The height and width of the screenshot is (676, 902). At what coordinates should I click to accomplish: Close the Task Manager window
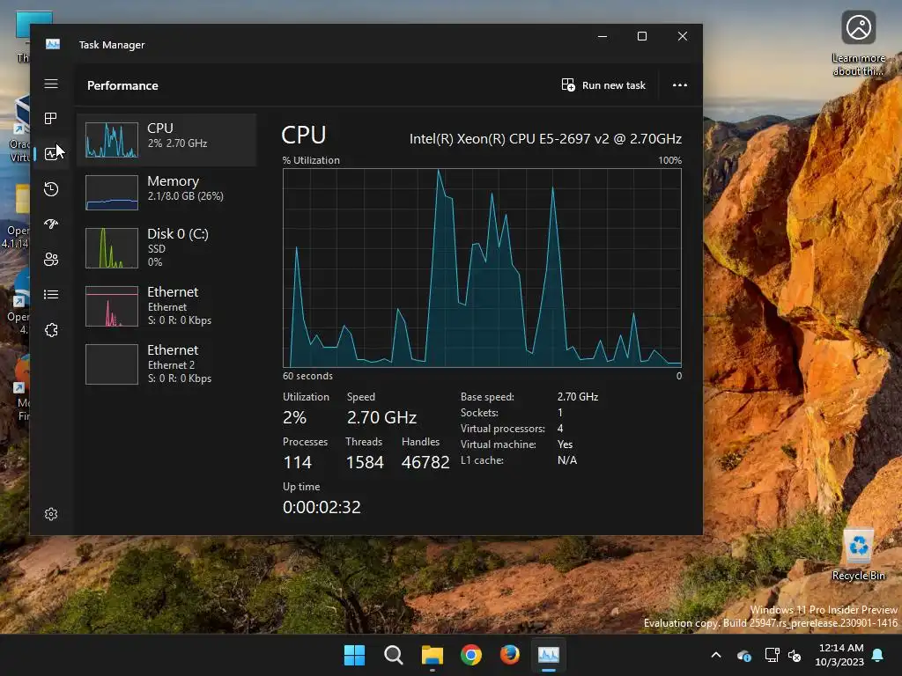(x=683, y=36)
